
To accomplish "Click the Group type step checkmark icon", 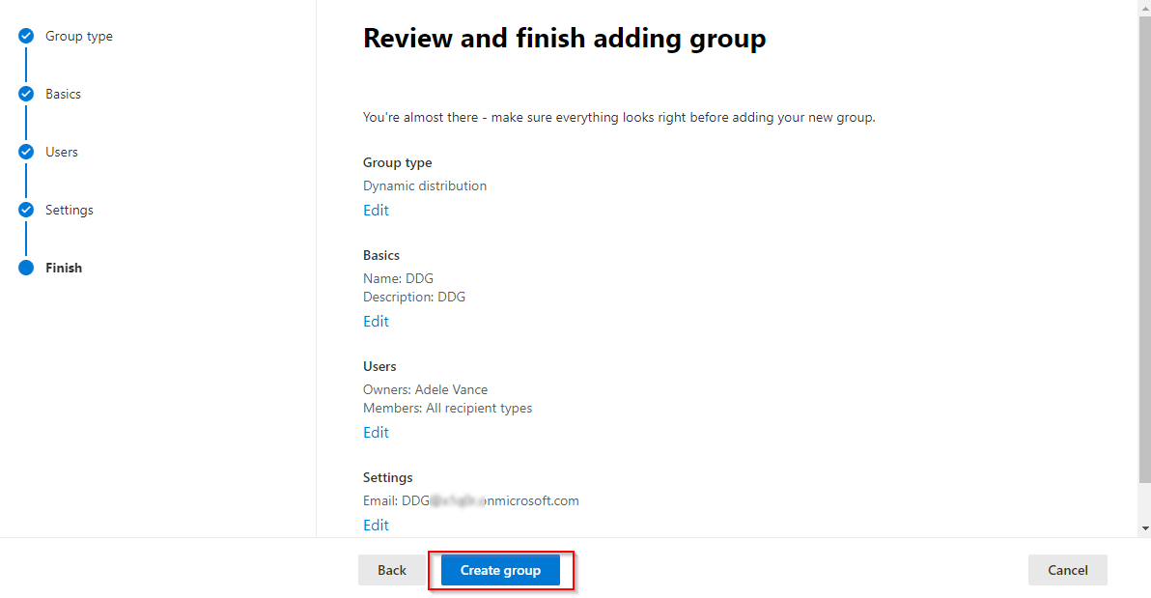I will pos(26,37).
